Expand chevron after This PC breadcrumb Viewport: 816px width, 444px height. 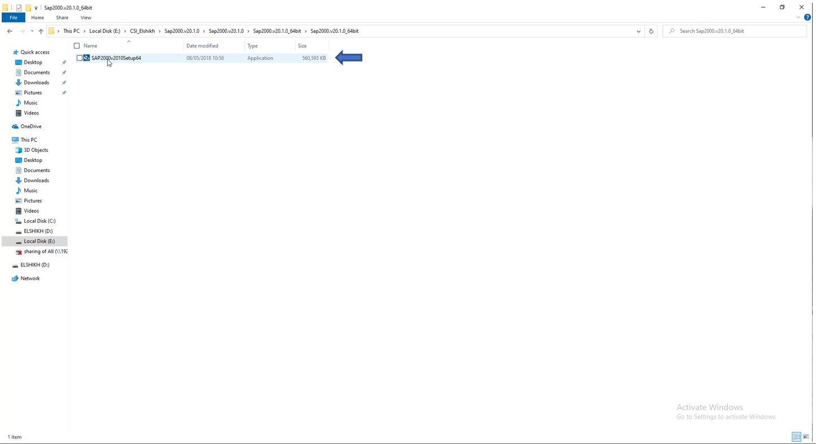pos(85,31)
